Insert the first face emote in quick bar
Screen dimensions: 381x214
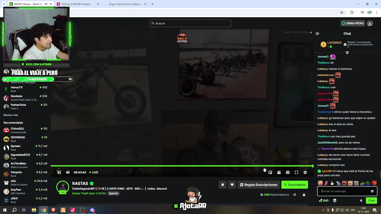(x=320, y=183)
